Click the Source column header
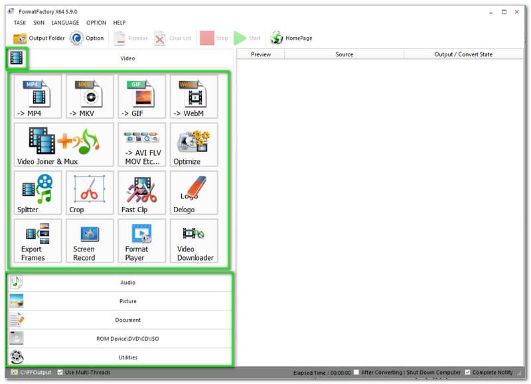531x384 pixels. coord(344,54)
